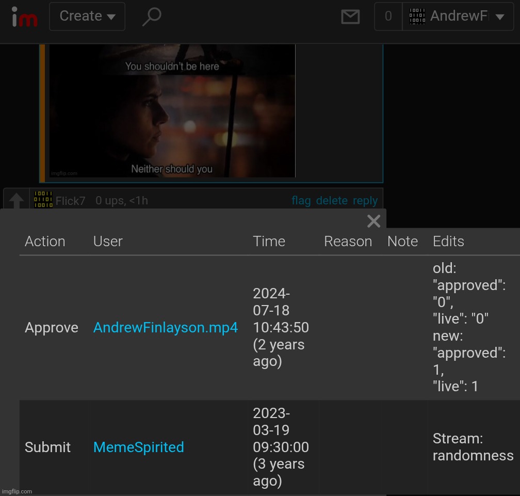
Task: Click the Time column header
Action: tap(269, 242)
